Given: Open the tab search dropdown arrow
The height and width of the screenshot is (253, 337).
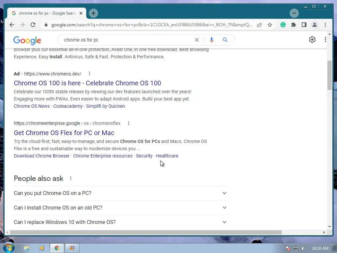Looking at the screenshot, I should (x=294, y=13).
